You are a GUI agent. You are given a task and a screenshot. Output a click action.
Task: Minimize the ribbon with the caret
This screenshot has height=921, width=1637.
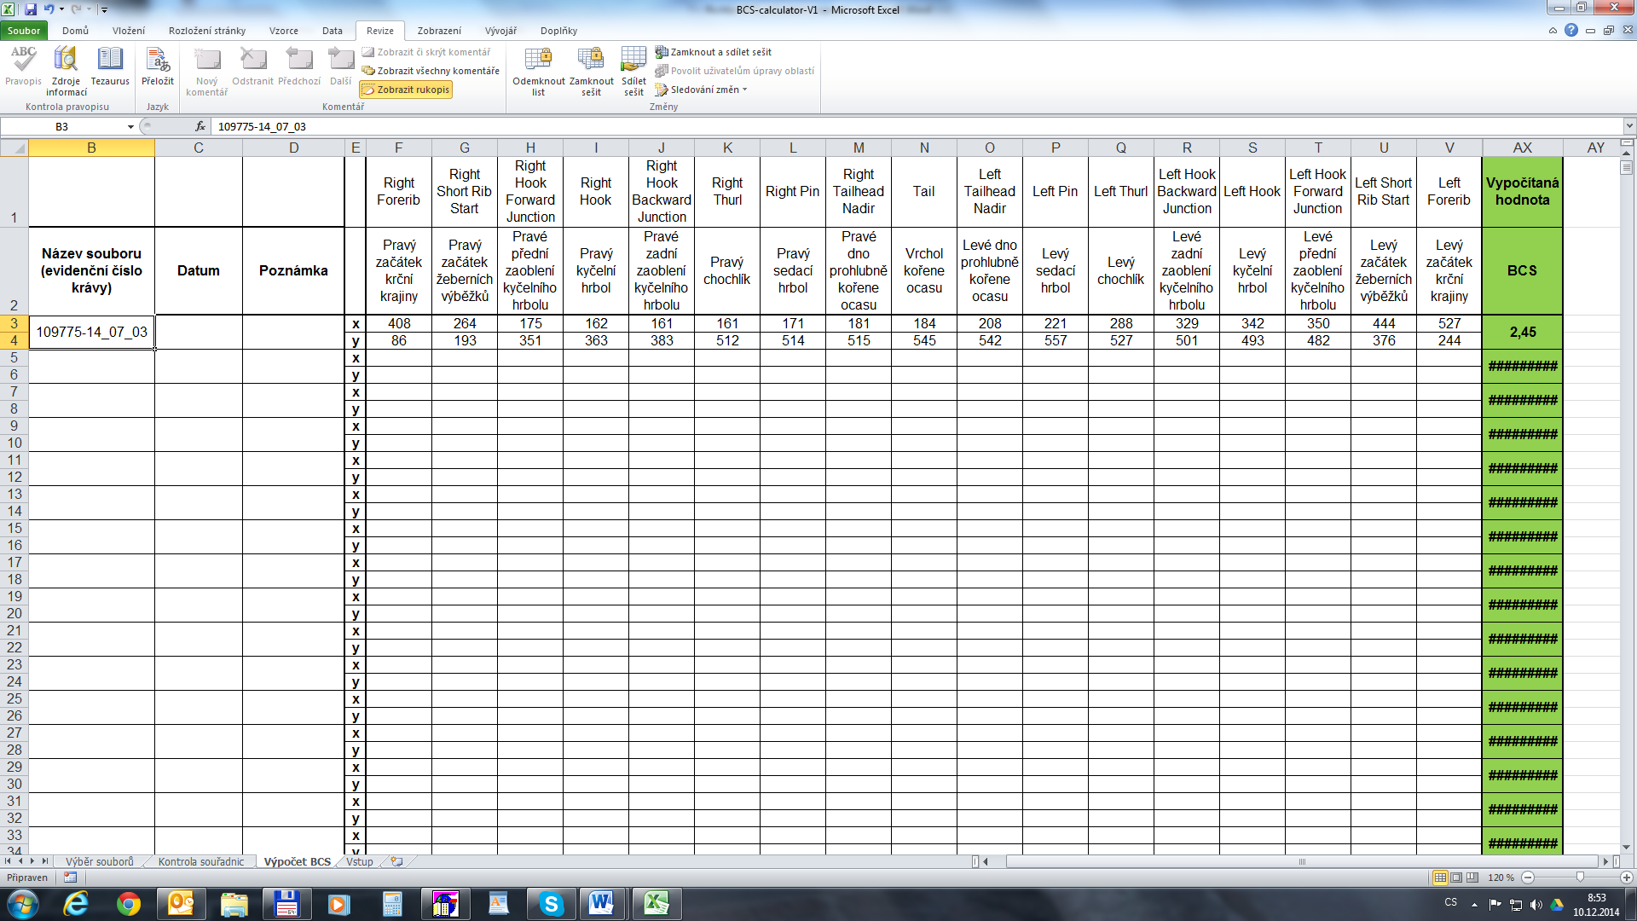[x=1553, y=30]
